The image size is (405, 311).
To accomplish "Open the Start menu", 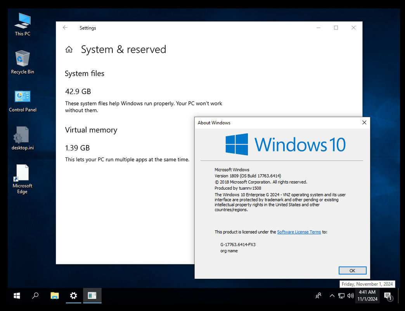I will 17,295.
